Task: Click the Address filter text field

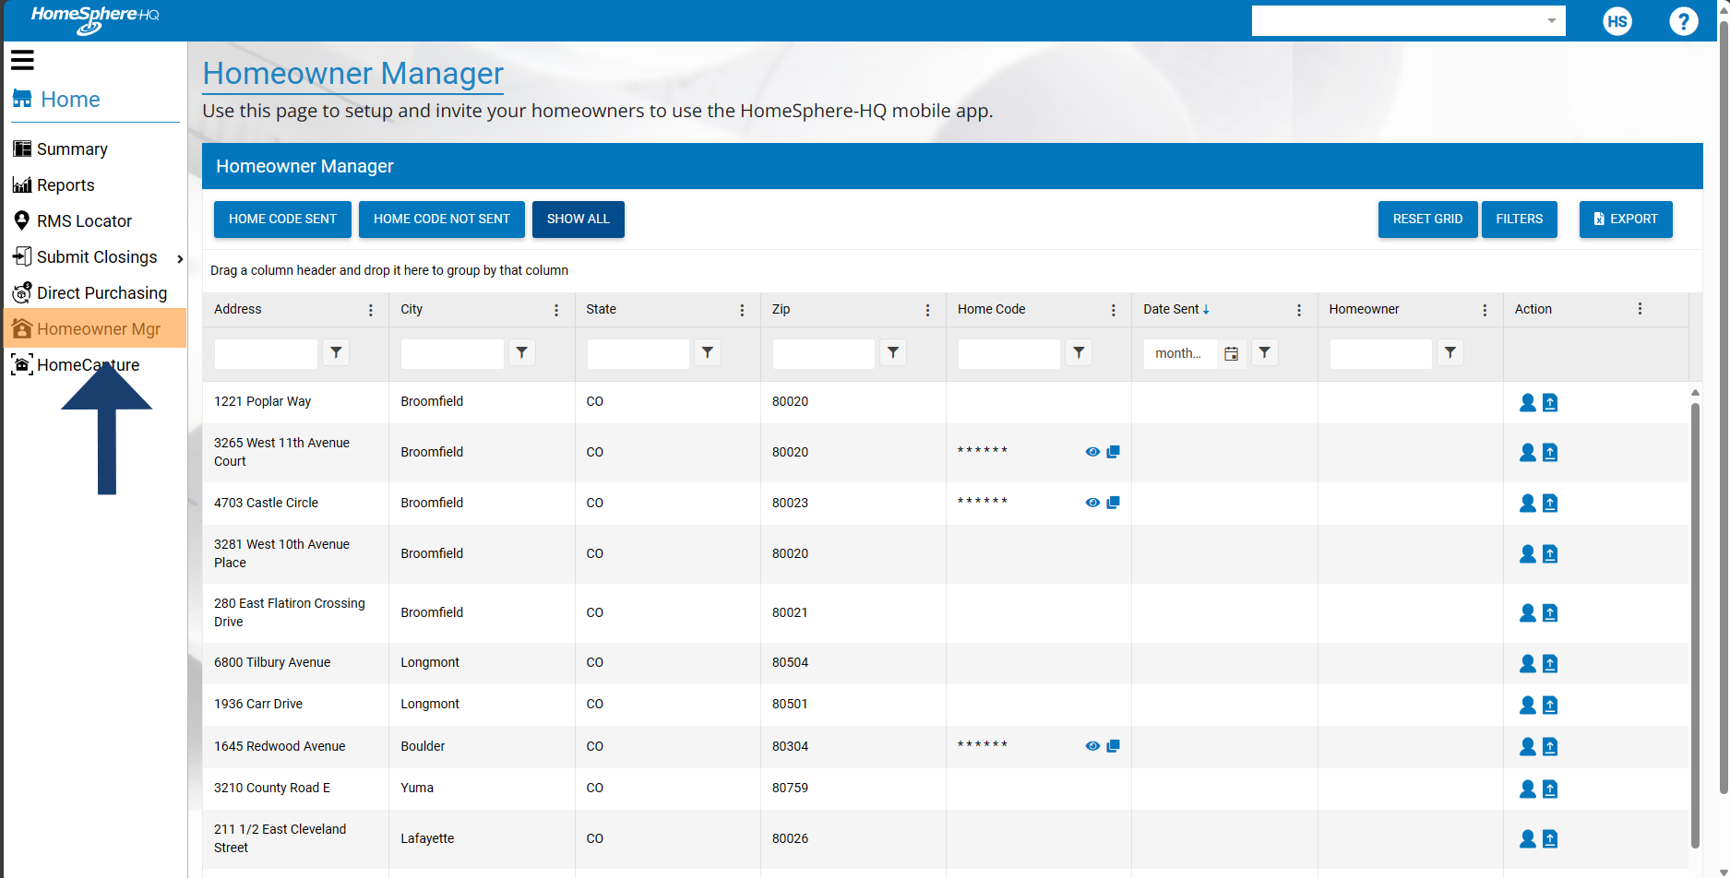Action: [x=266, y=353]
